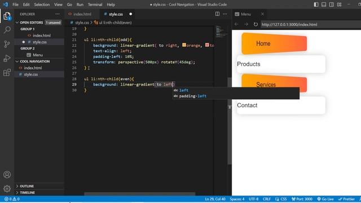
Task: Click the errors and warnings status indicator
Action: click(x=12, y=199)
